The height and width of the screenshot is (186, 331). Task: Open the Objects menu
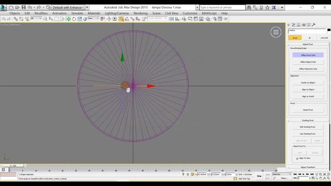click(x=14, y=13)
